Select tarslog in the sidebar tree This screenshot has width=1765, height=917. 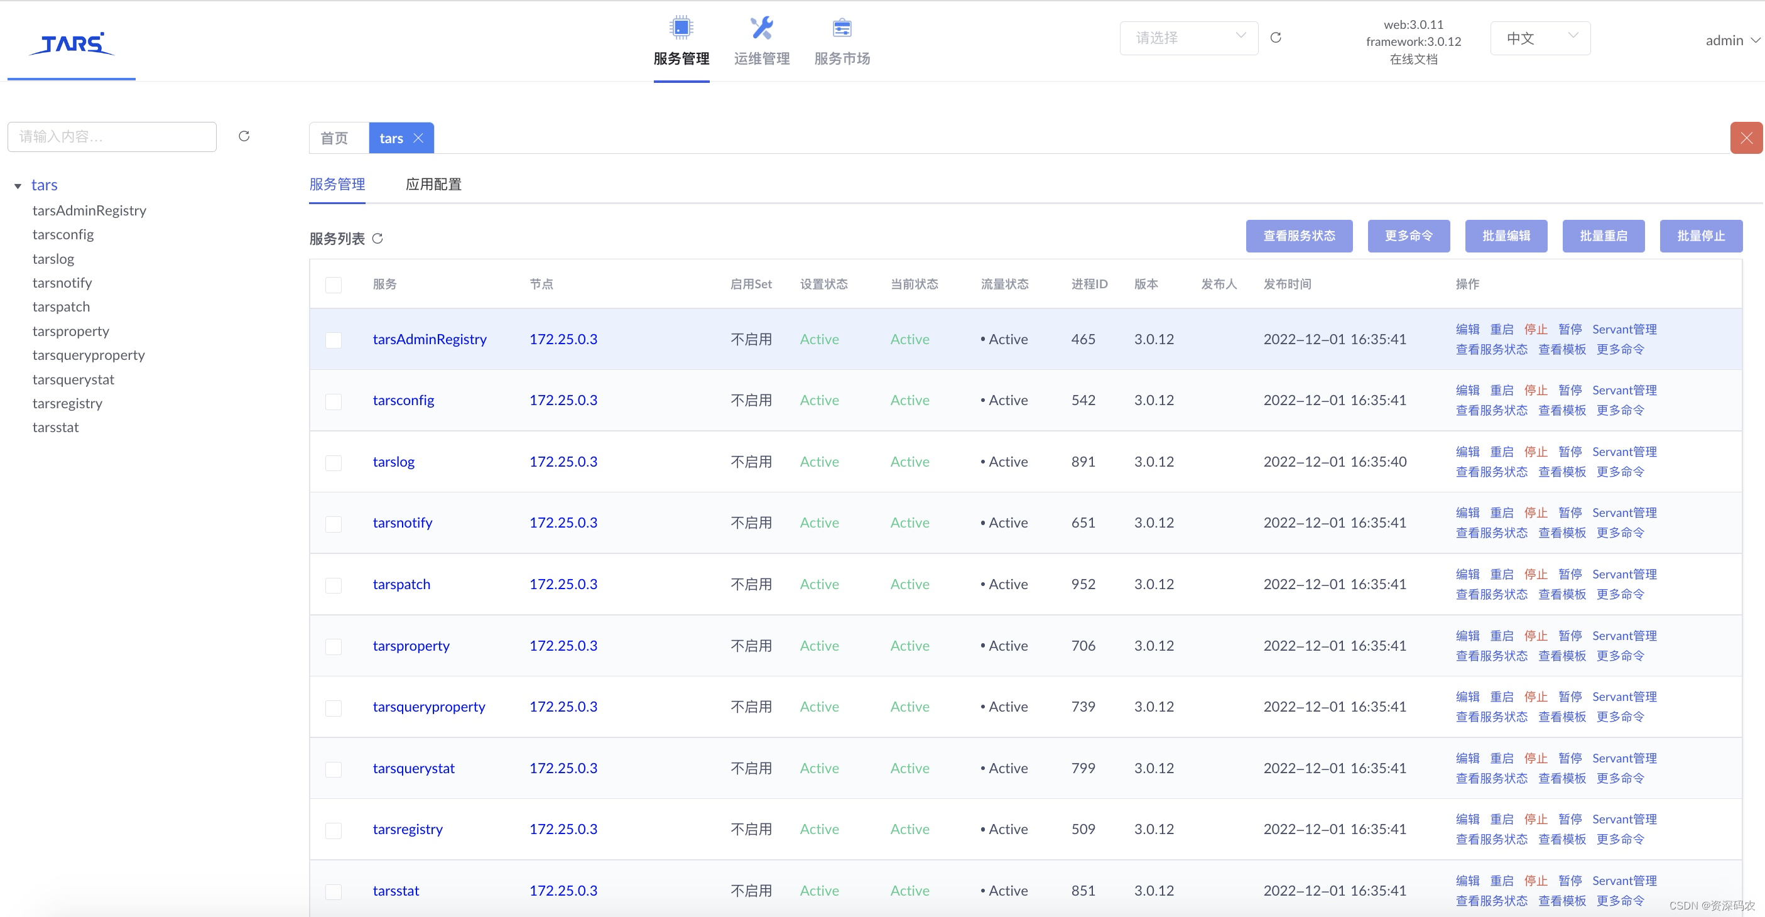point(53,259)
